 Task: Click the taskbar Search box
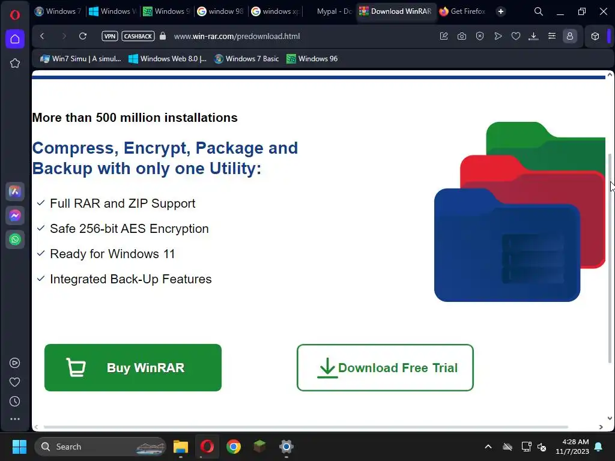click(100, 447)
